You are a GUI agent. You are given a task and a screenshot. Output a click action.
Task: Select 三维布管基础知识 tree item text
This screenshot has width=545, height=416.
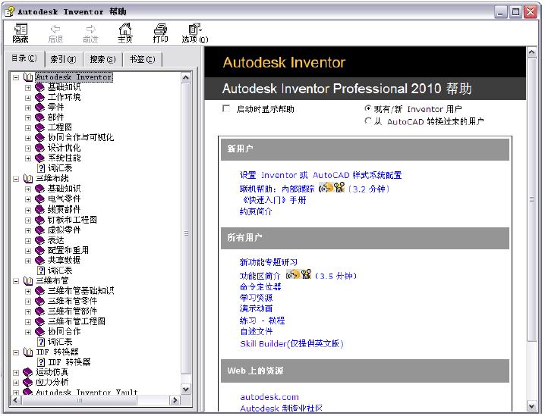(80, 291)
